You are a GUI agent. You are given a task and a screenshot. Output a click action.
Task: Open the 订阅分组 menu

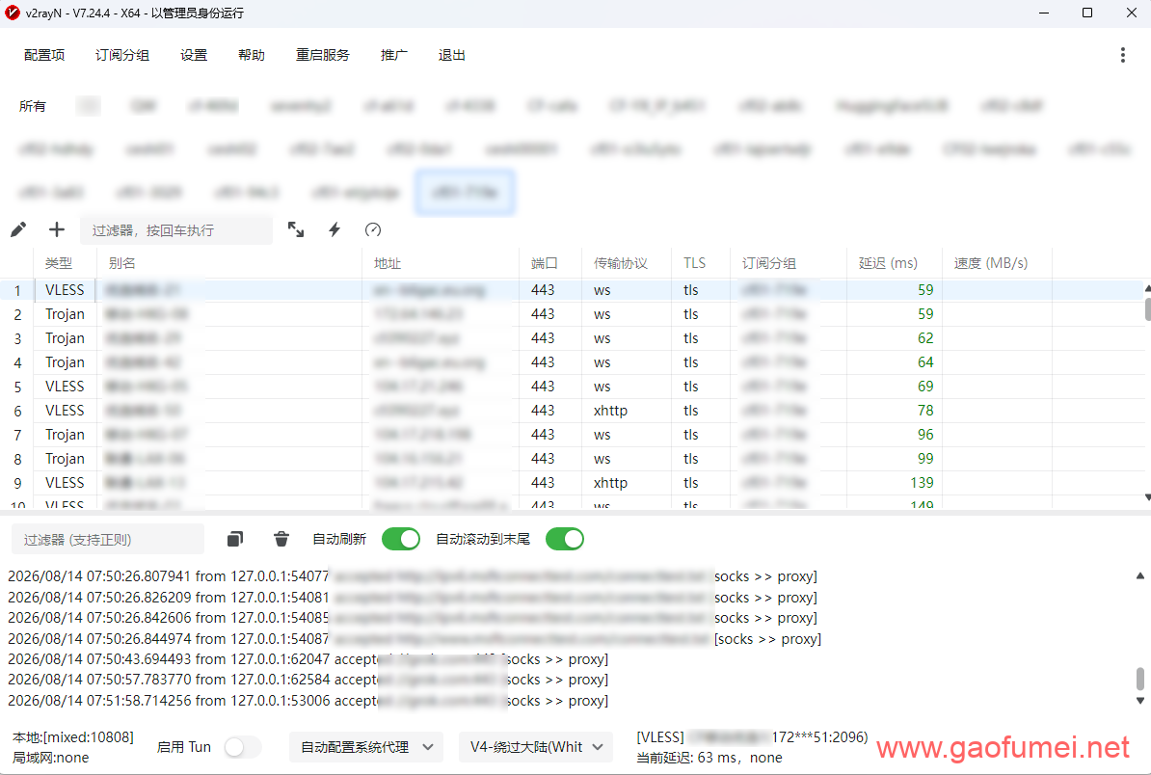click(x=121, y=55)
